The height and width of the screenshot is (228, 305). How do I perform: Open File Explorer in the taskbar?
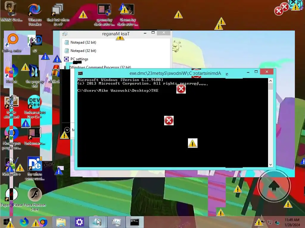(x=61, y=222)
